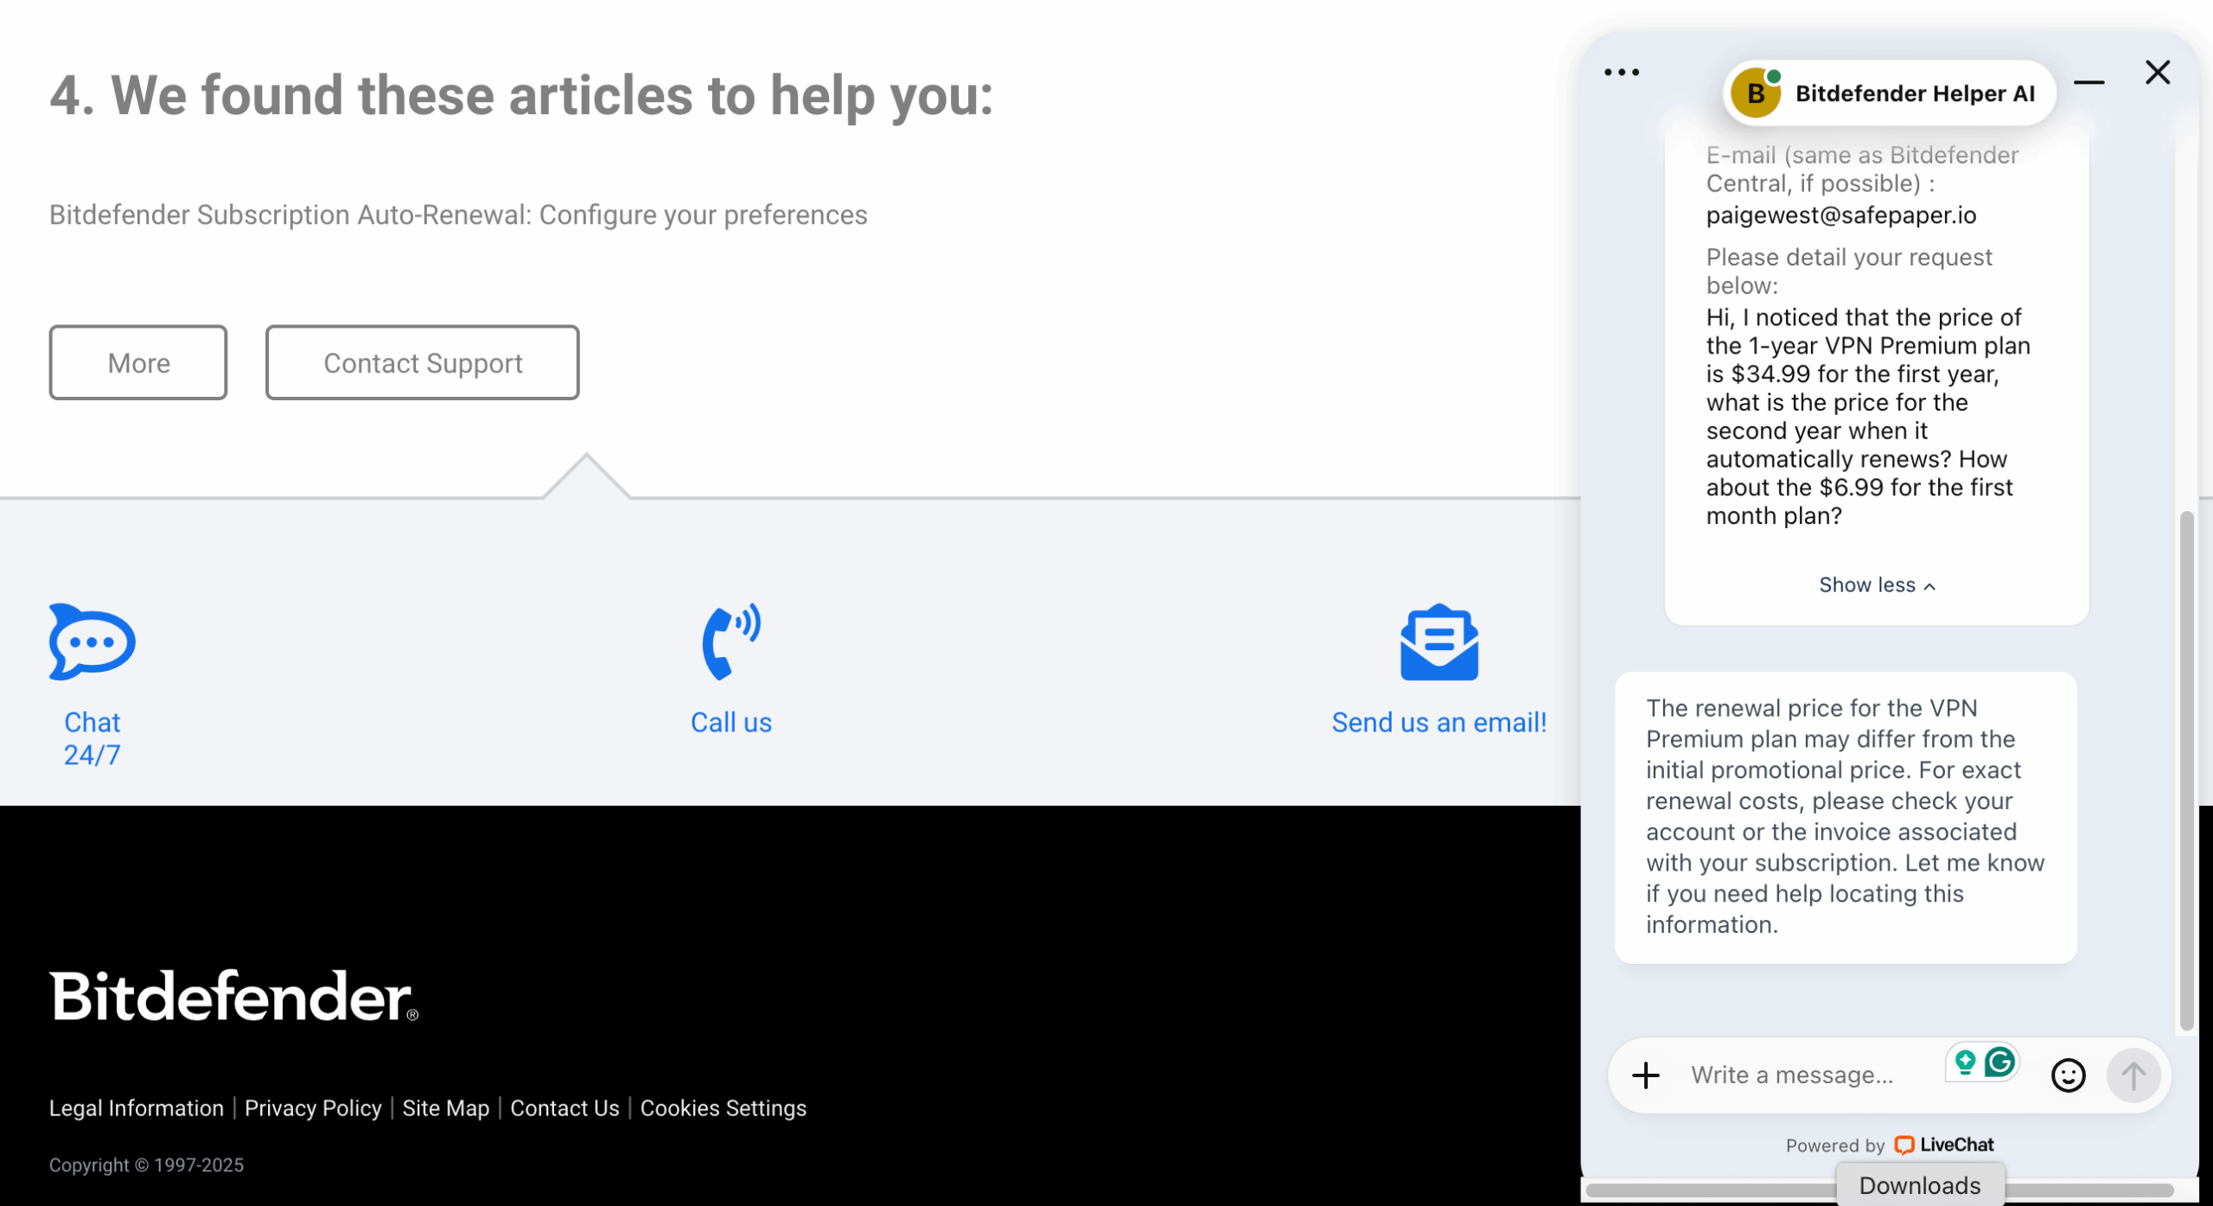Viewport: 2213px width, 1206px height.
Task: Click the 'Powered by' text
Action: (1834, 1145)
